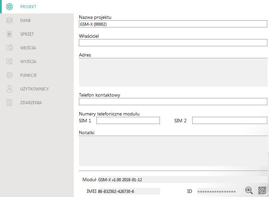Click the Właściciel owner field
This screenshot has width=269, height=197.
173,42
